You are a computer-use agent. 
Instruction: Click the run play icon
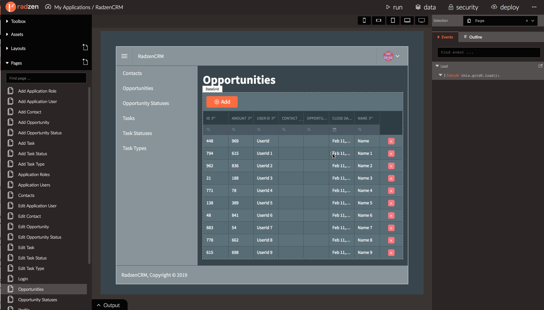coord(388,7)
